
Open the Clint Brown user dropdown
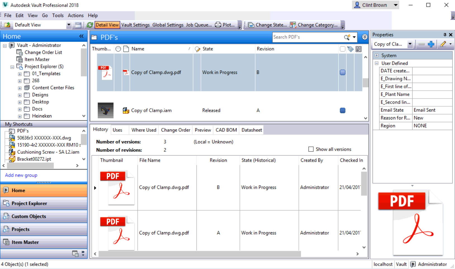(x=396, y=5)
